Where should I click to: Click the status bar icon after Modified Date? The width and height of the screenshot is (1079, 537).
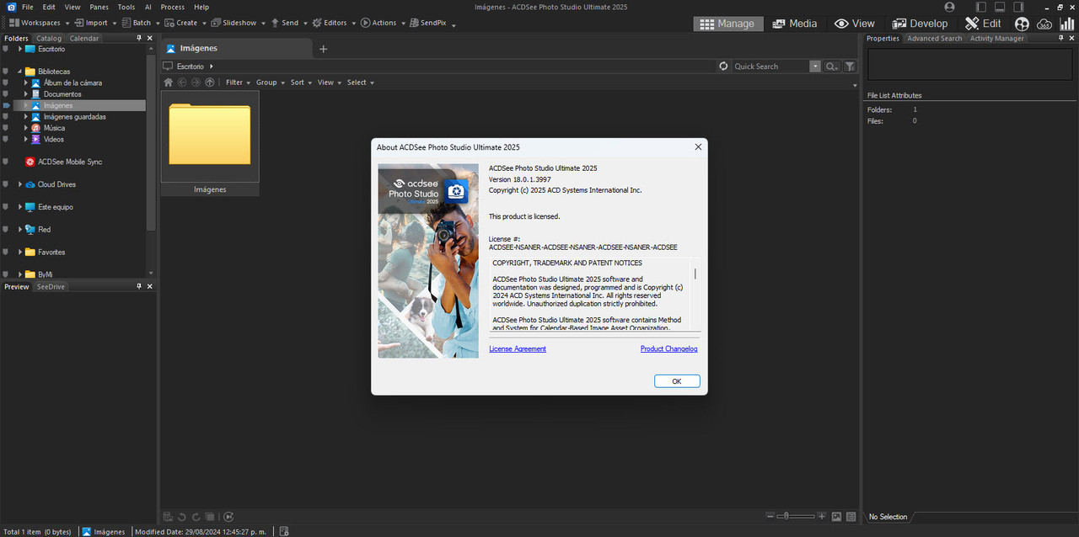coord(284,531)
